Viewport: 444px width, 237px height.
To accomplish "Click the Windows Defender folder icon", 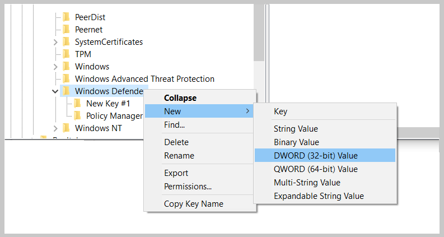I will (x=66, y=91).
